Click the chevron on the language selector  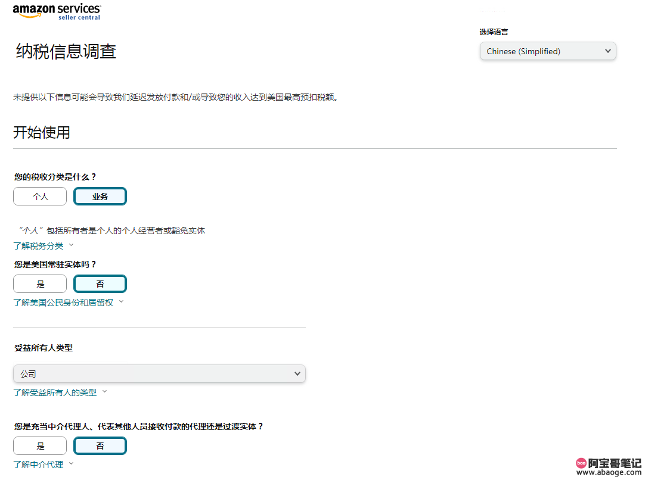607,51
